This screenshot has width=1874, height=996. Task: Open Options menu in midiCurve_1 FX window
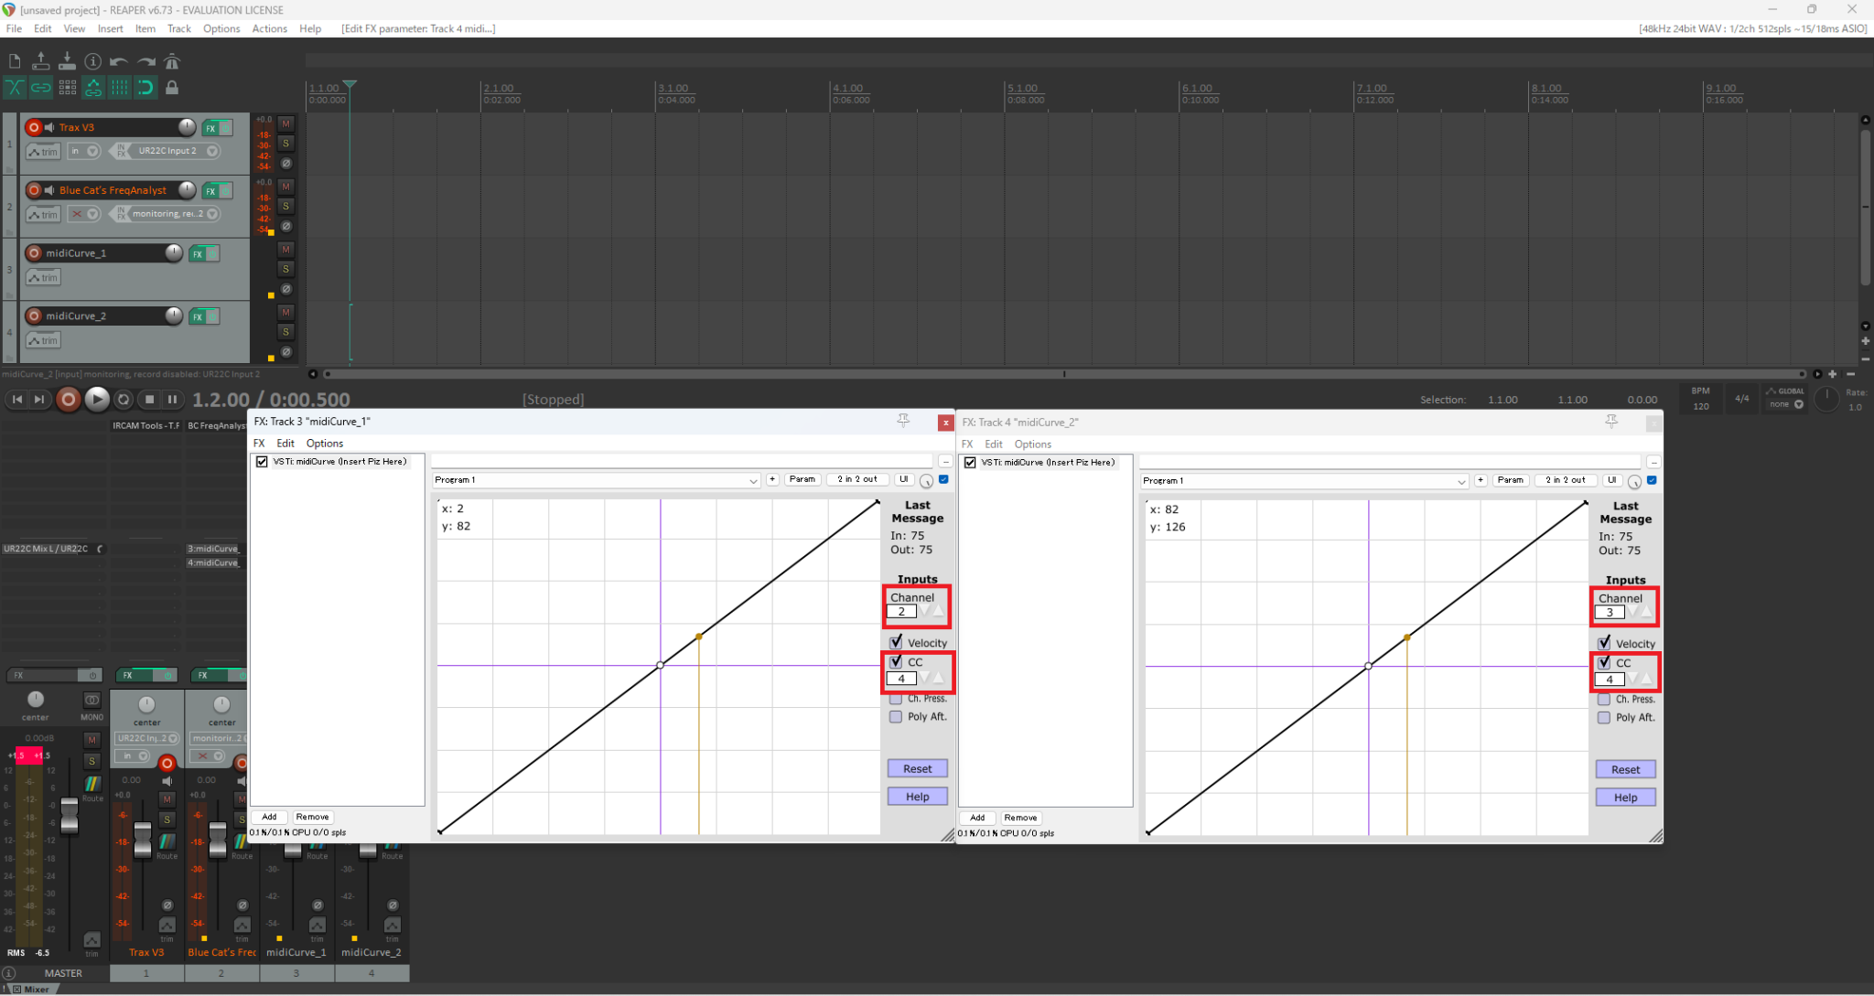tap(325, 443)
